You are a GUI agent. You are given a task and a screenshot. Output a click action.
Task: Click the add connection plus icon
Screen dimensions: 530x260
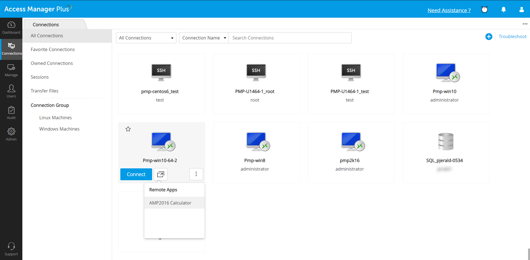tap(489, 36)
